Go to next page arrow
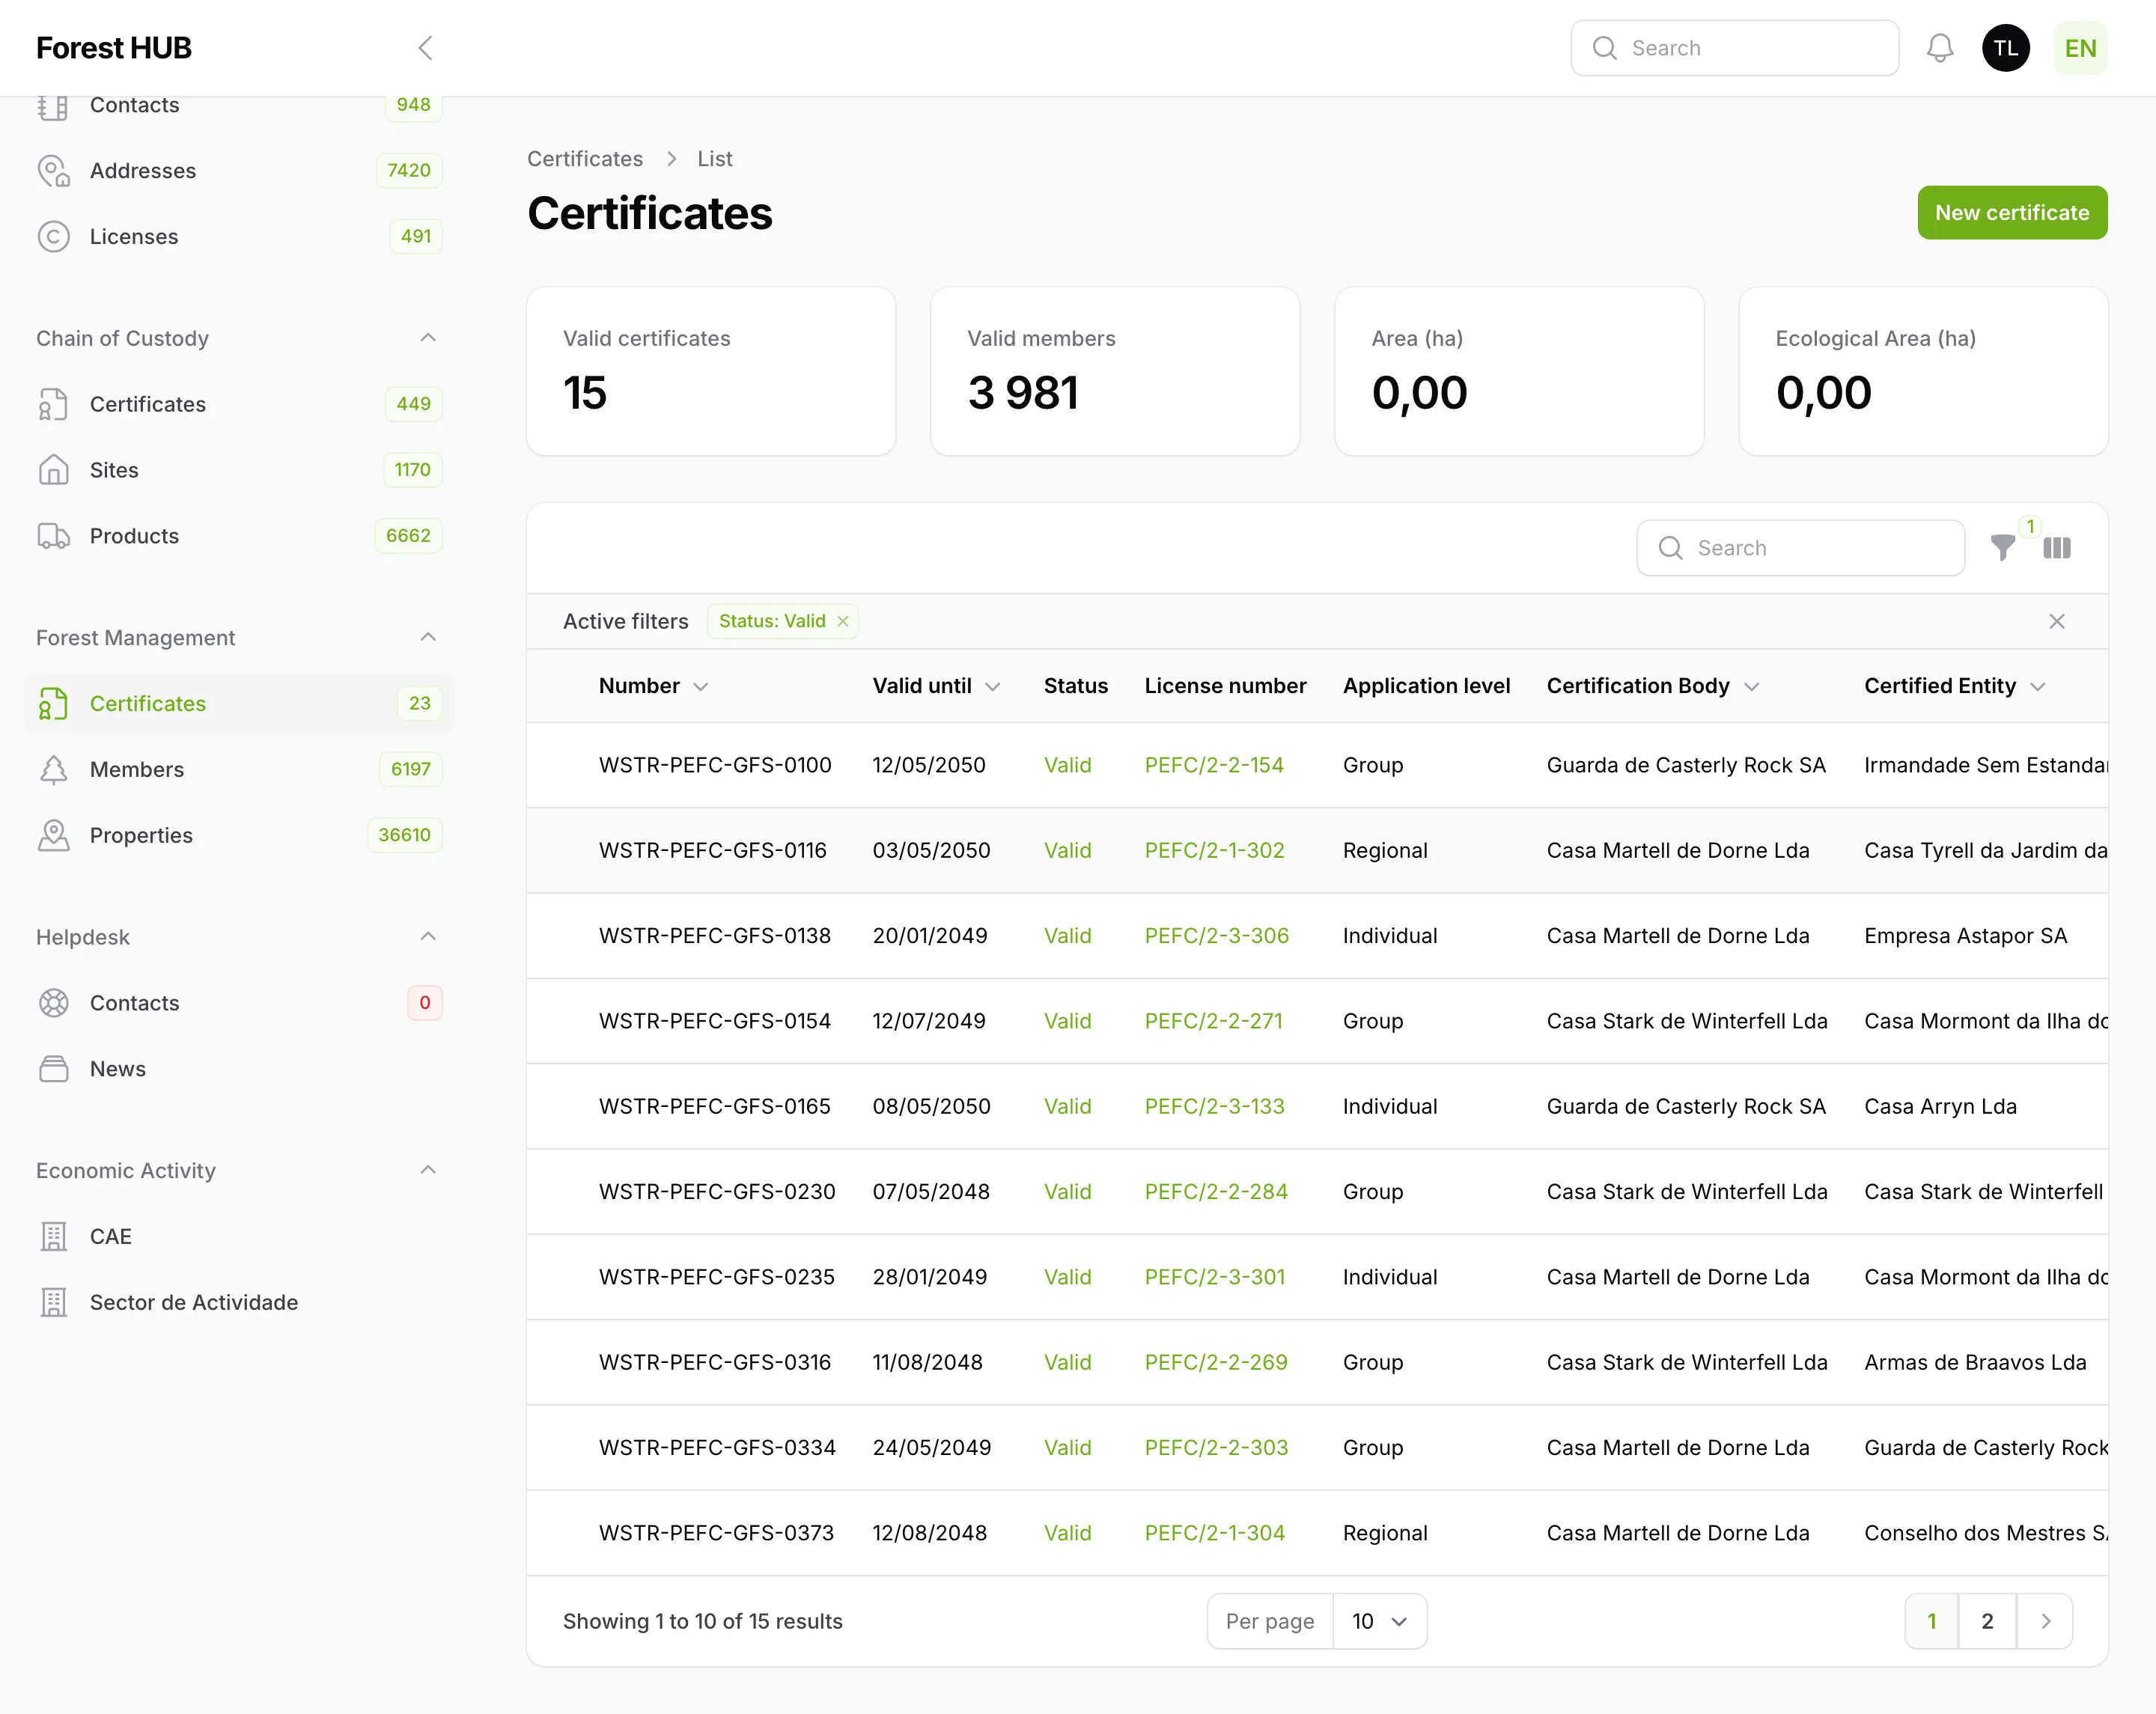The height and width of the screenshot is (1714, 2156). [2045, 1621]
